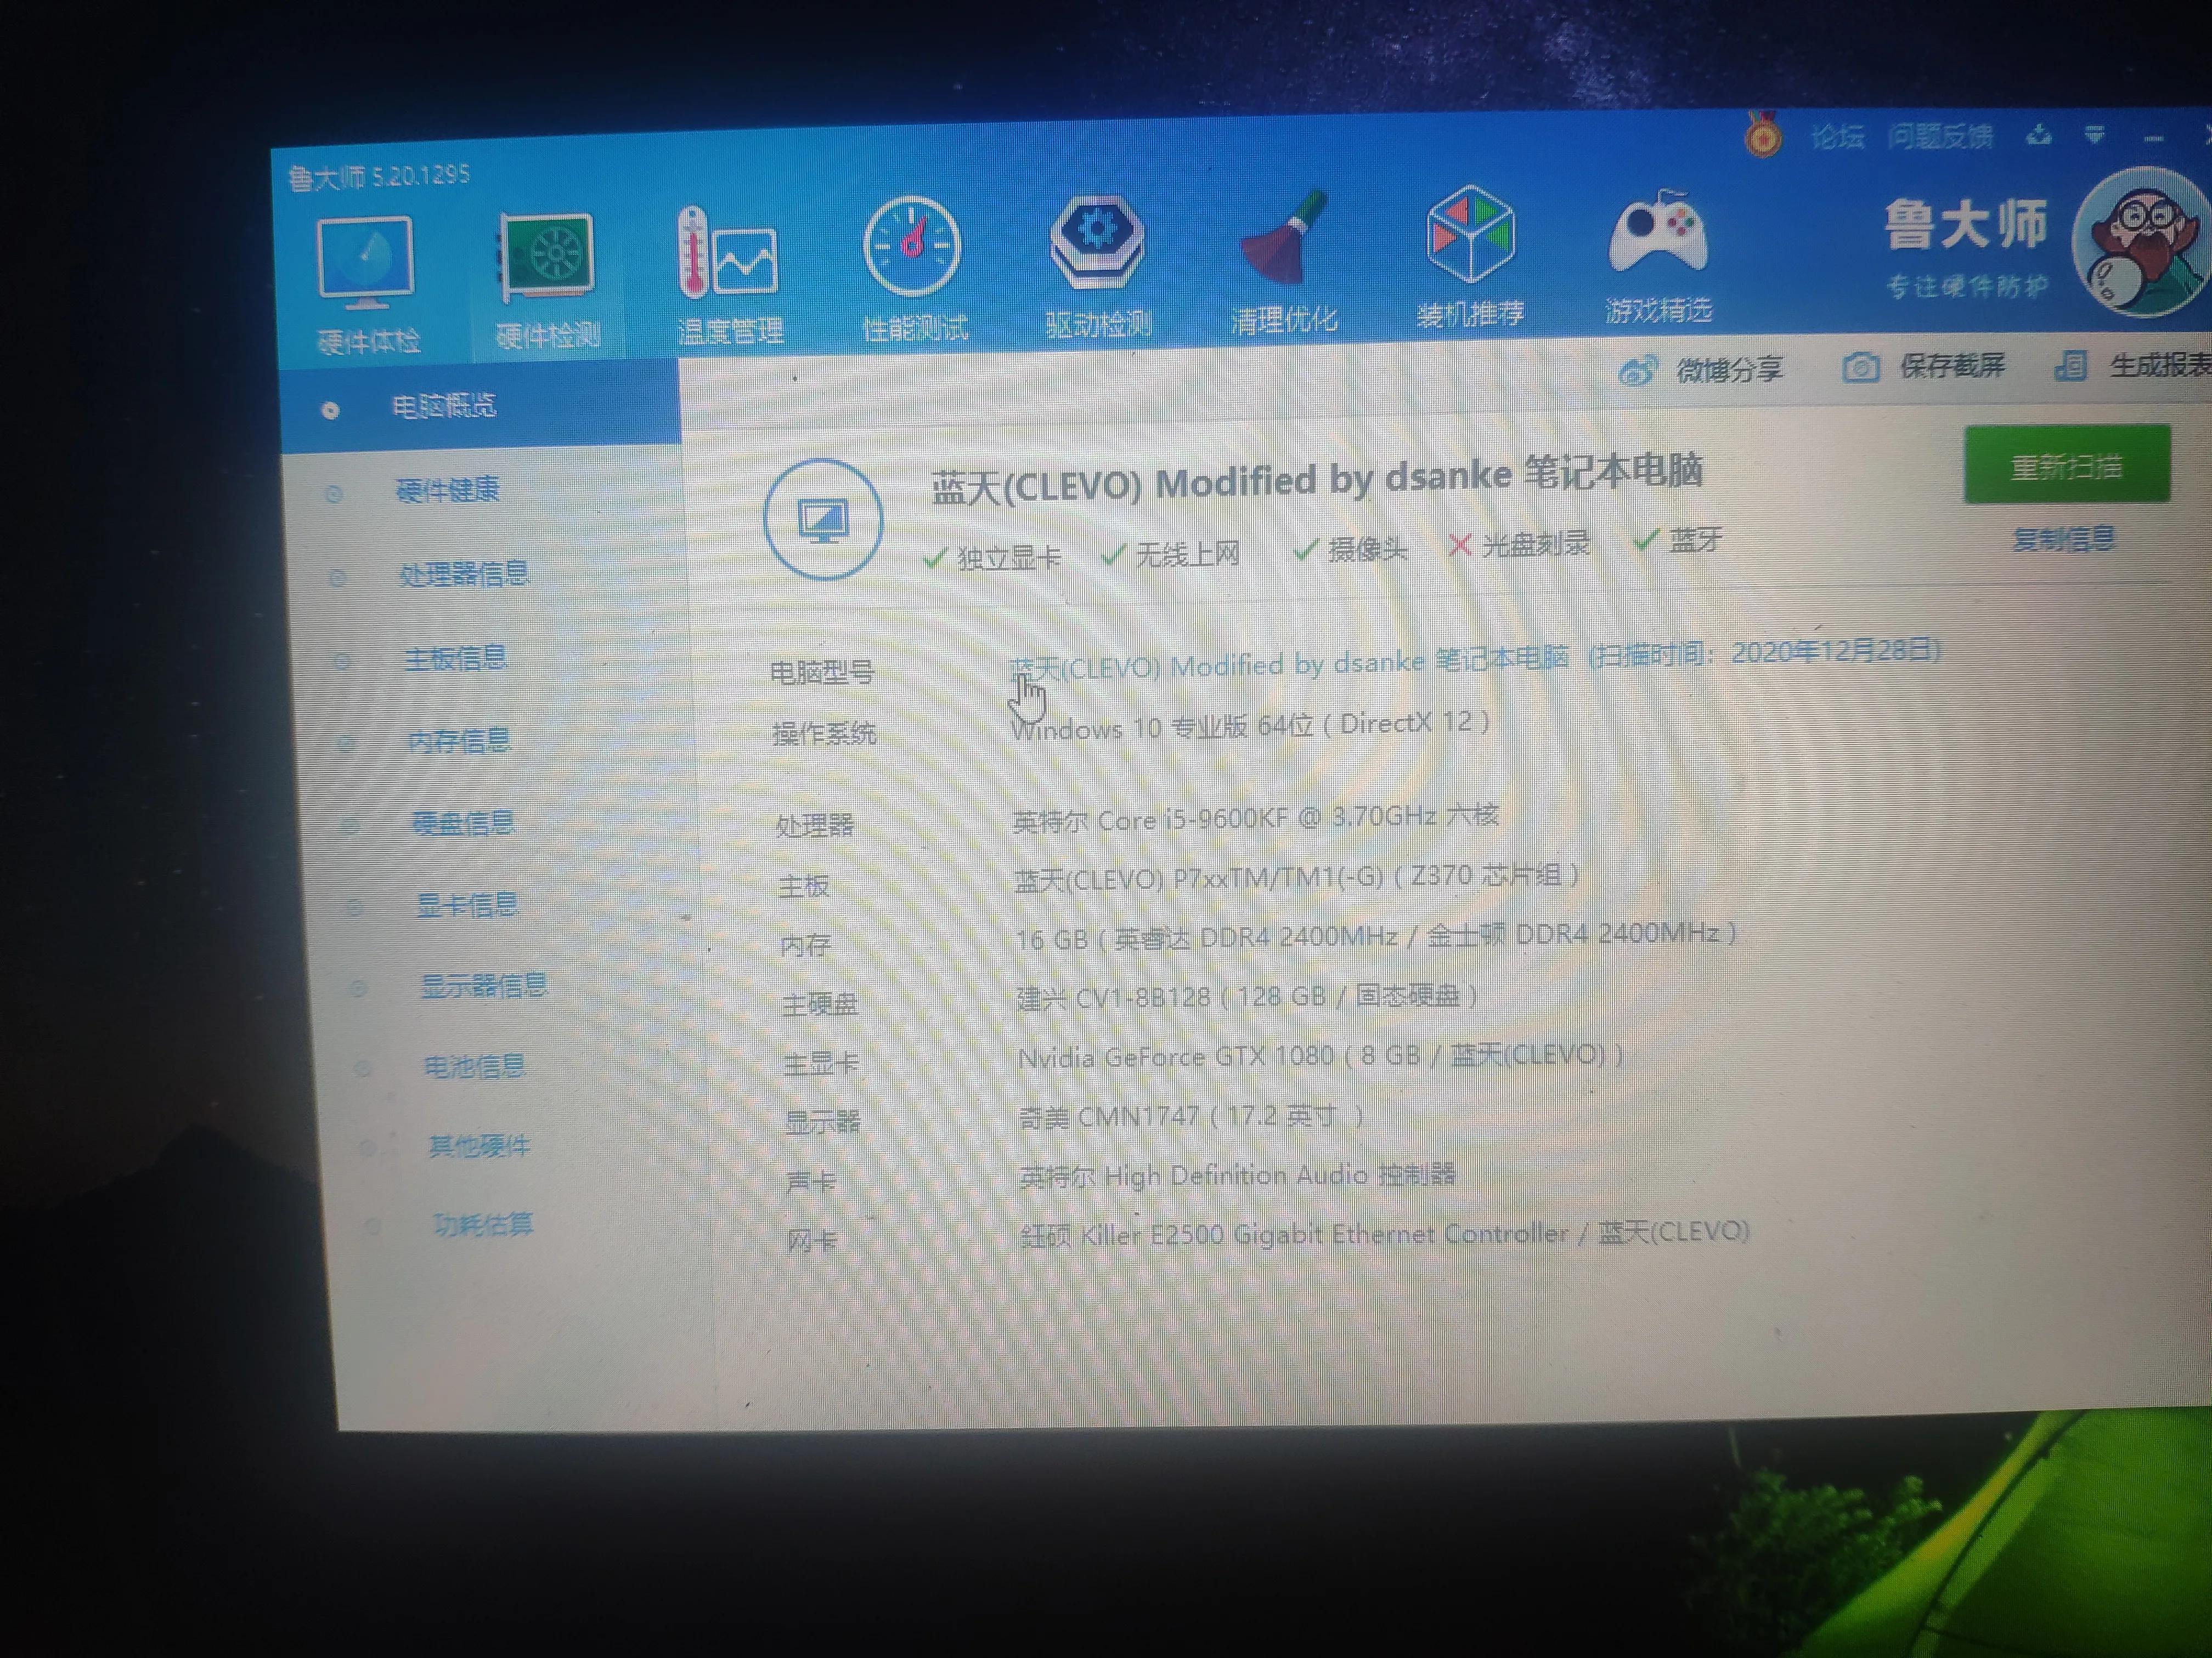Screen dimensions: 2212x1658
Task: Select 其他硬件 in sidebar
Action: [x=479, y=1146]
